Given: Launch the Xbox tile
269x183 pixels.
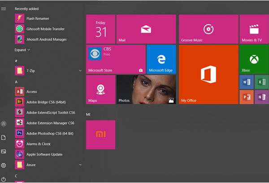Looking at the screenshot, I should click(x=254, y=59).
